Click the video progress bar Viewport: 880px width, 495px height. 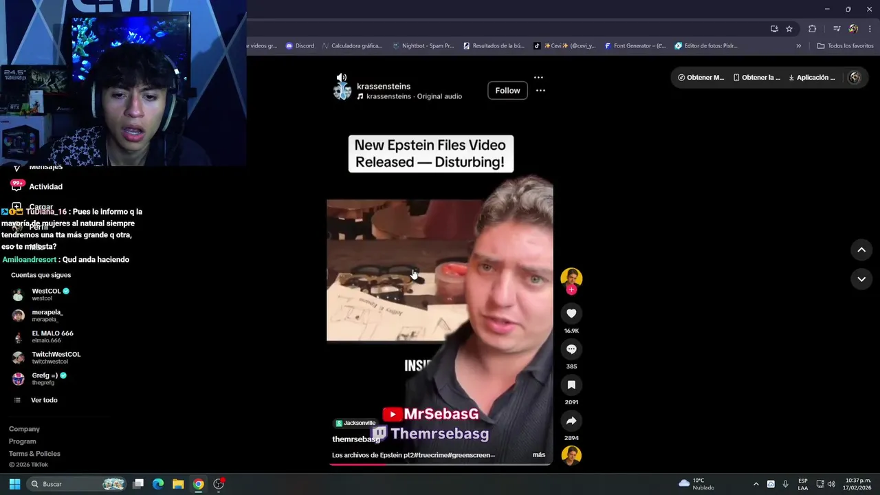tap(440, 464)
